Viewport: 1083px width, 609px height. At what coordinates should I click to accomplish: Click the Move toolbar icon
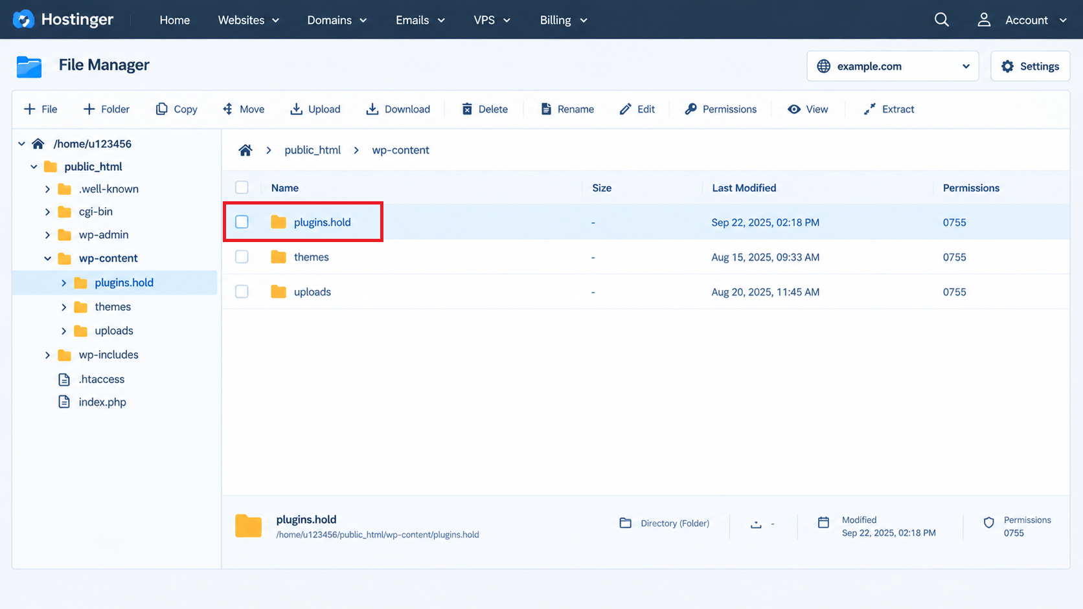(243, 109)
